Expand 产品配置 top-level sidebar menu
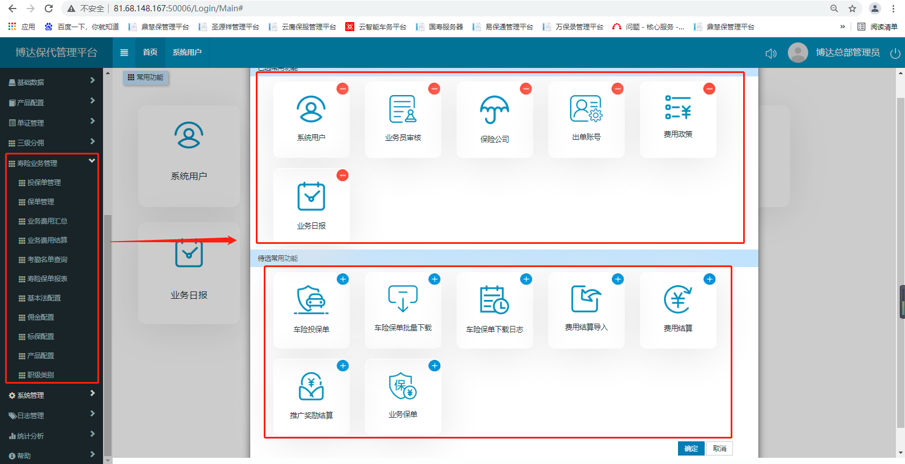The height and width of the screenshot is (464, 905). (52, 102)
